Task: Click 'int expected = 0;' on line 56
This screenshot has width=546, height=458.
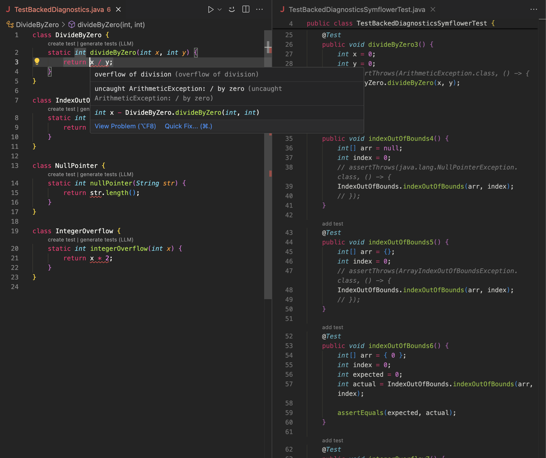Action: pyautogui.click(x=370, y=375)
